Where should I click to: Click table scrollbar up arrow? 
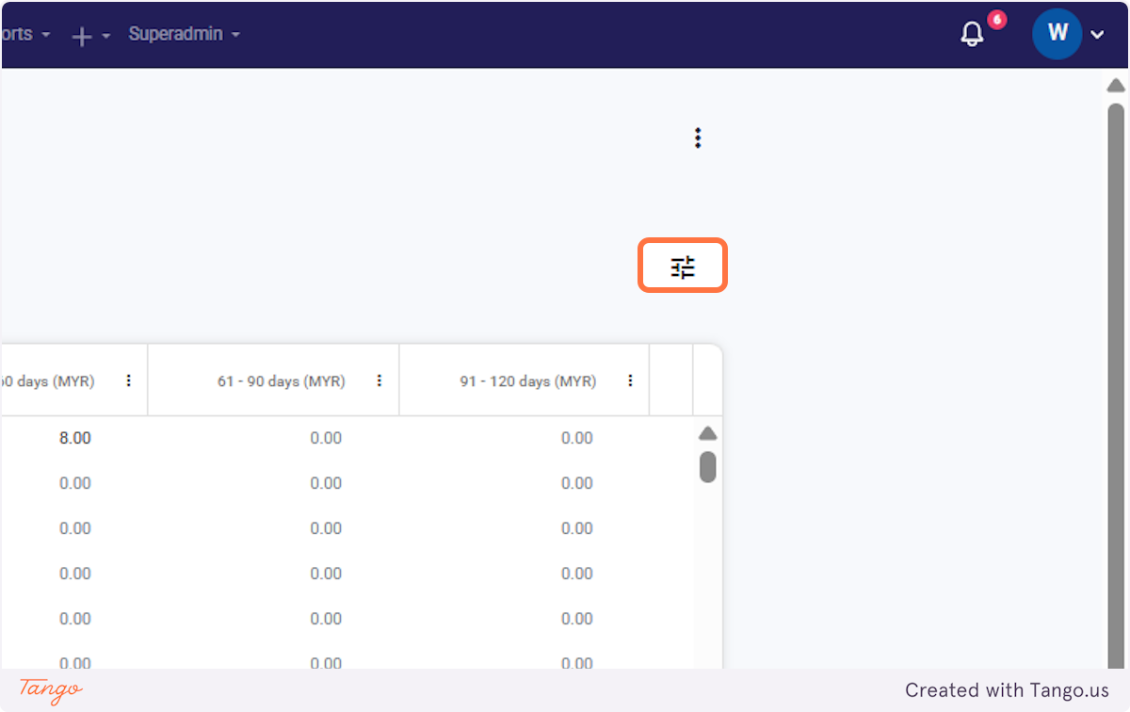(708, 434)
